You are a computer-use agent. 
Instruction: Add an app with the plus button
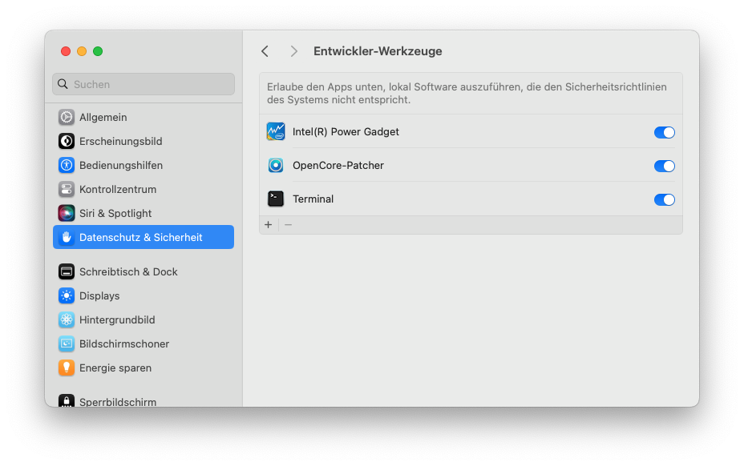(x=269, y=225)
